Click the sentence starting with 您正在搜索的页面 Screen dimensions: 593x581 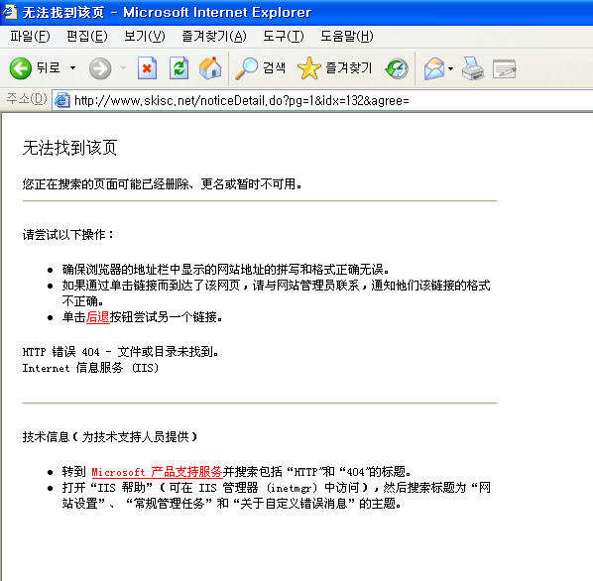pos(162,184)
